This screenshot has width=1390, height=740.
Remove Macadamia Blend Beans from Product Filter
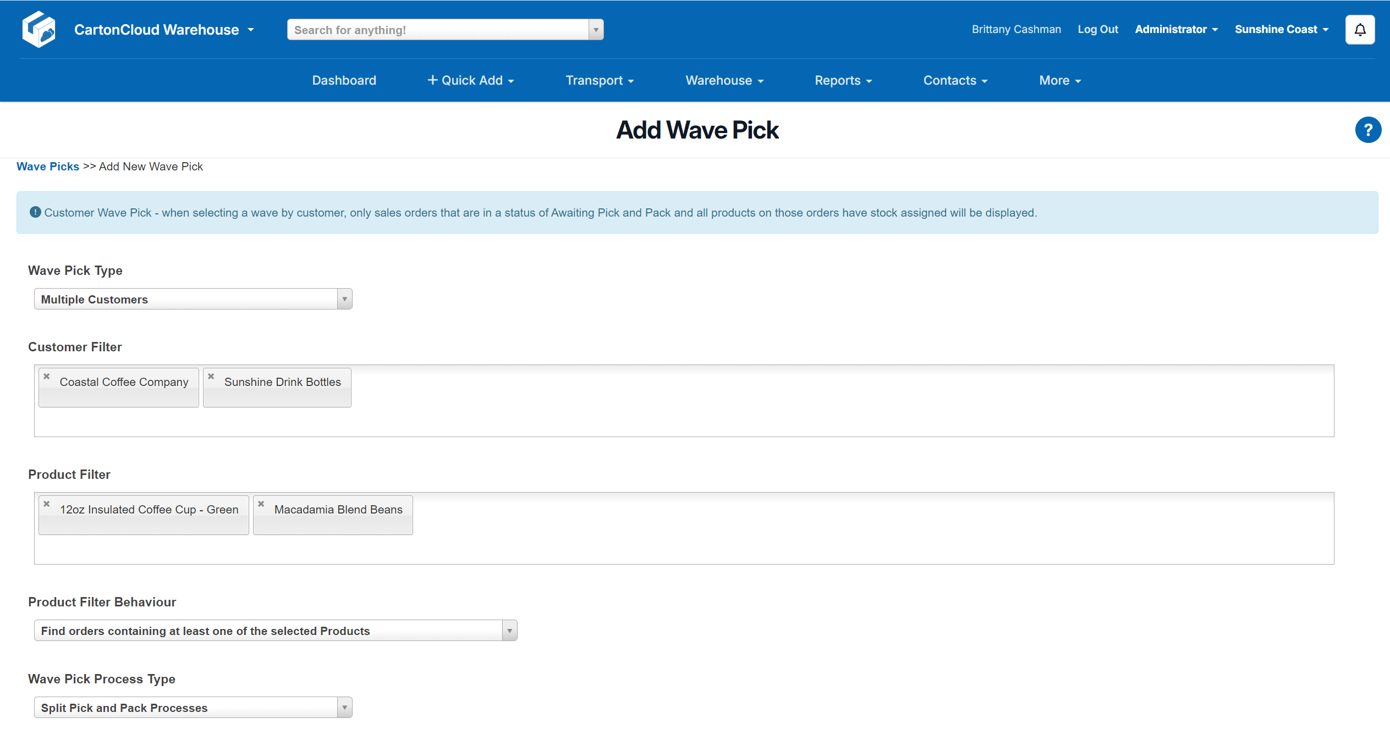(261, 504)
